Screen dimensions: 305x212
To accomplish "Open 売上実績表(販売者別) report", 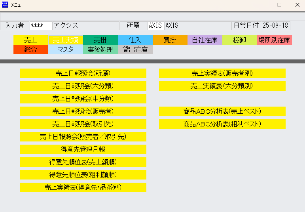I will [222, 73].
